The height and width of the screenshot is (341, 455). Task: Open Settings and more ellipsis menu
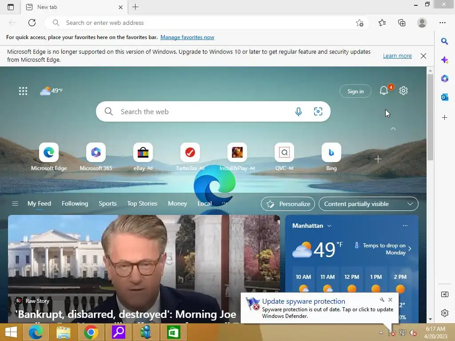click(442, 23)
